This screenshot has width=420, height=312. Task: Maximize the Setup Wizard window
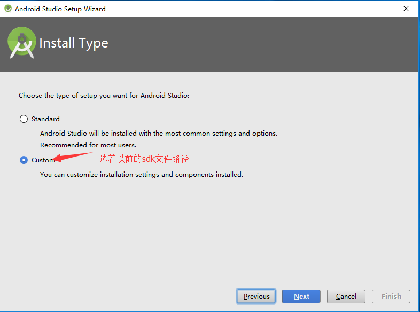[x=382, y=9]
